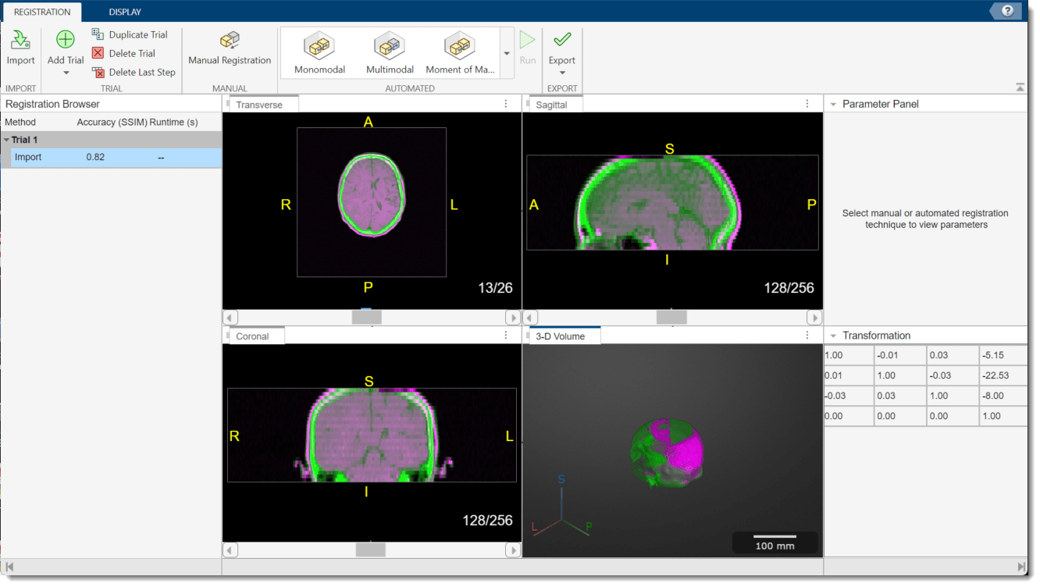Click the Transverse slice scrollbar thumb
This screenshot has width=1040, height=587.
pos(366,318)
